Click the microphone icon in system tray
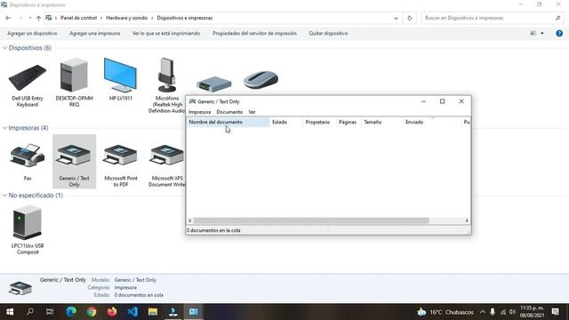 point(493,312)
